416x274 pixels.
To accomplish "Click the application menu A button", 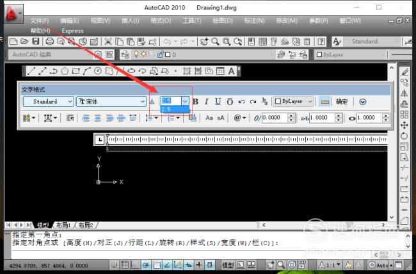I will [x=13, y=13].
